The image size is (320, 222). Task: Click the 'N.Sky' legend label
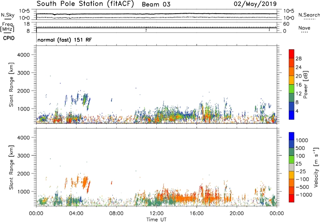pos(8,15)
